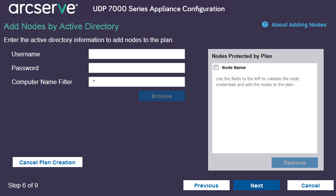
Task: Click the Computer Name Filter text box
Action: pyautogui.click(x=137, y=82)
